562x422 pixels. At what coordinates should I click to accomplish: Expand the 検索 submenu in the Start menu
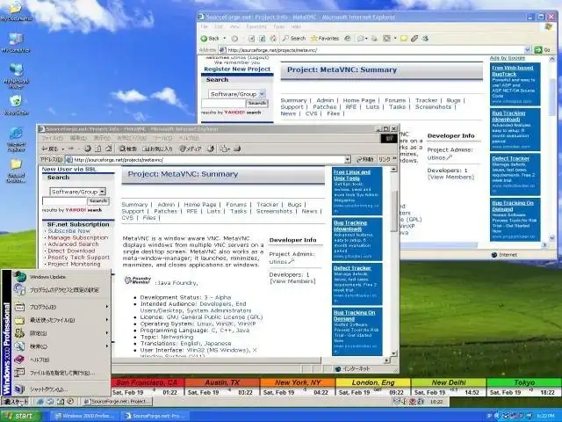pyautogui.click(x=61, y=346)
